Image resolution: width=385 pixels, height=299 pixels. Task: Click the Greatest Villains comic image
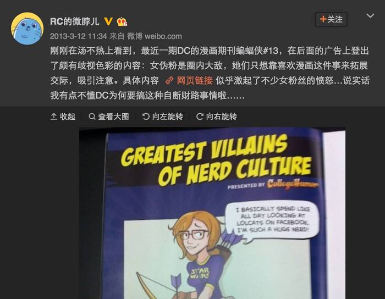[212, 213]
